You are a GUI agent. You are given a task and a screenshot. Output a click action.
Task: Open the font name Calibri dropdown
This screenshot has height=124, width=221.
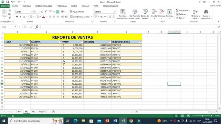pos(32,12)
